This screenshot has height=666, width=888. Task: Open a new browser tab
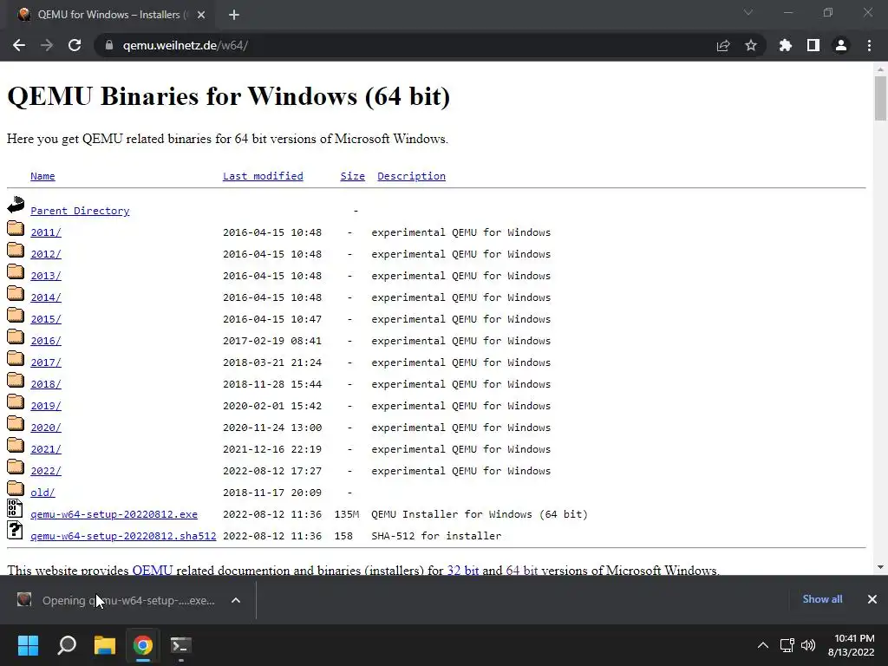point(234,15)
